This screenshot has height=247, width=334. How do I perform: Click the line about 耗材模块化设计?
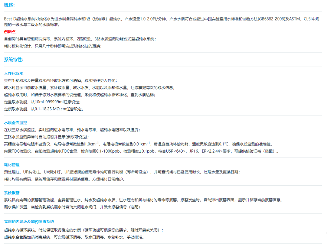coord(52,46)
